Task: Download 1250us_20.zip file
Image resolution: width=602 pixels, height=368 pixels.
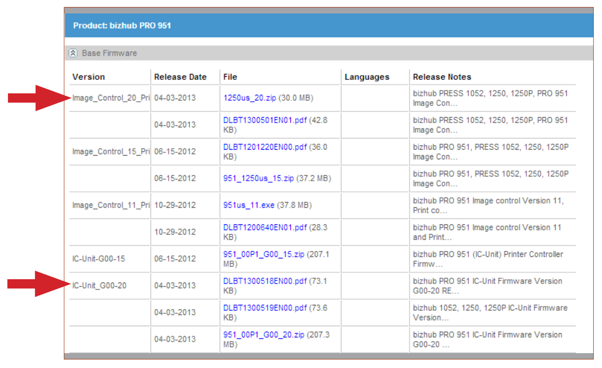Action: point(250,98)
